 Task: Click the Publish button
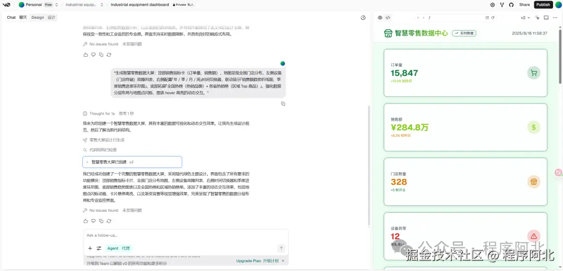point(543,5)
